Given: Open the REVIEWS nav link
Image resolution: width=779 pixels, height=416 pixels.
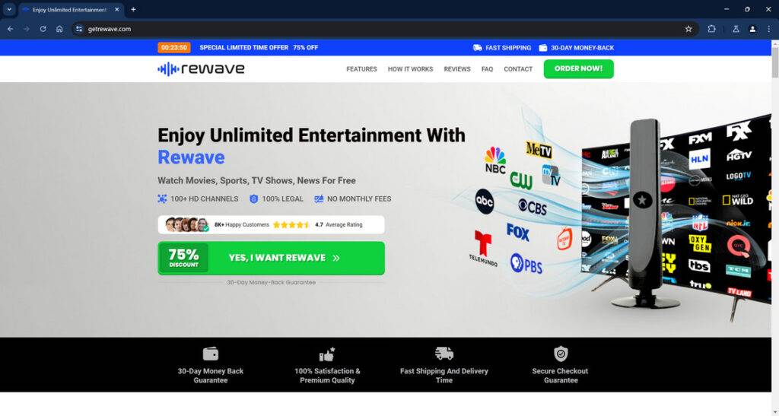Looking at the screenshot, I should tap(457, 69).
